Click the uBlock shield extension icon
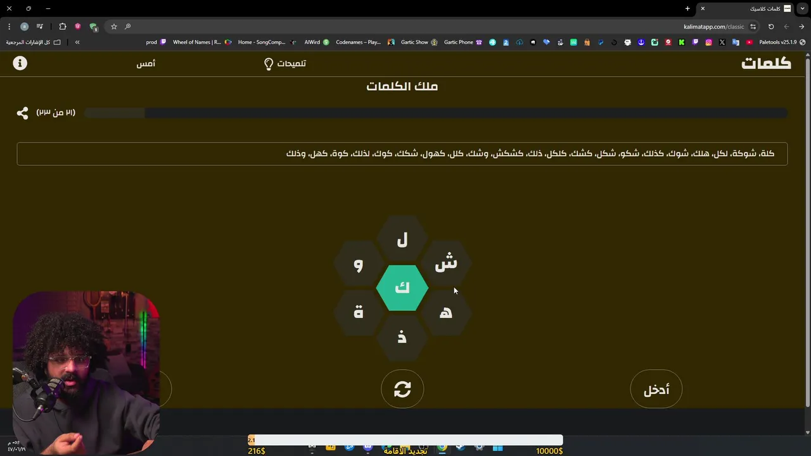This screenshot has height=456, width=811. (x=78, y=27)
